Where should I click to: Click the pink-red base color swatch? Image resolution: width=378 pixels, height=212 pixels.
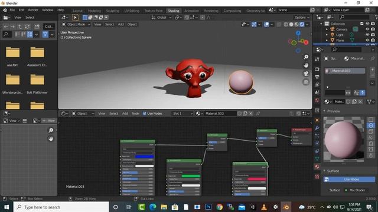tap(257, 179)
